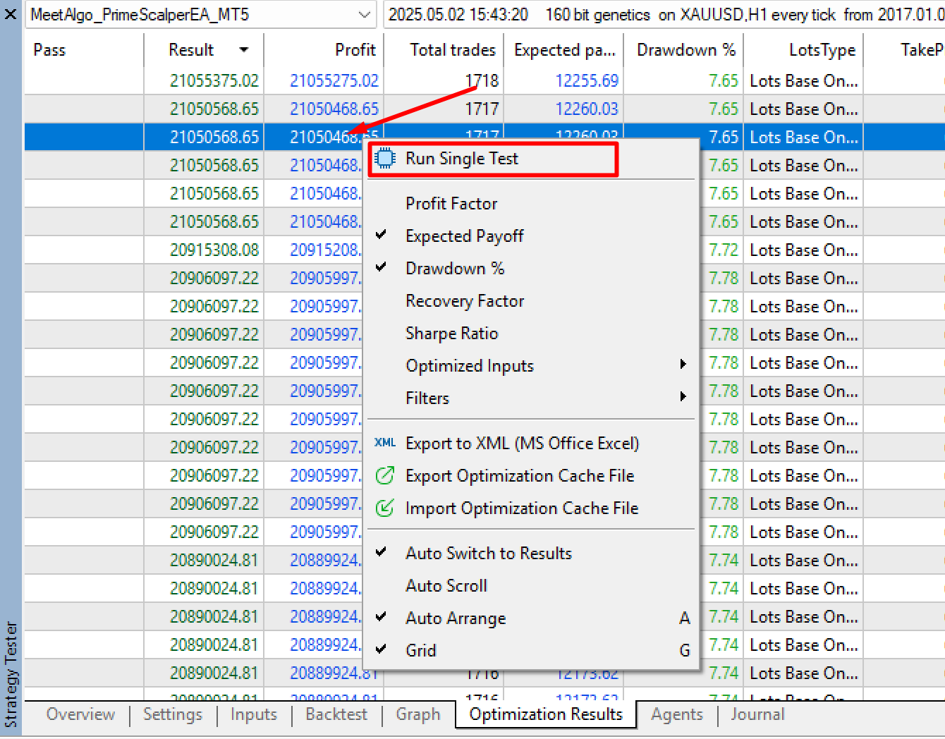This screenshot has width=945, height=739.
Task: Click the Export Optimization Cache File icon
Action: 385,476
